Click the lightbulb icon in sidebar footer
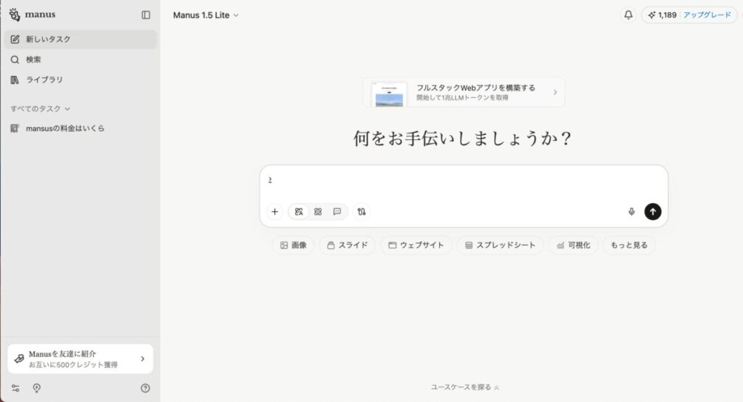This screenshot has width=743, height=402. pos(36,388)
